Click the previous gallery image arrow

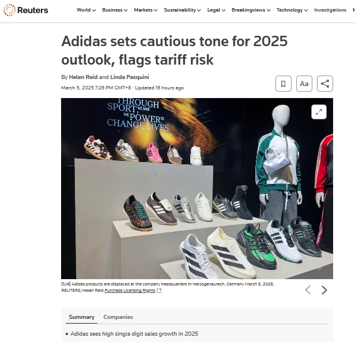pyautogui.click(x=308, y=290)
